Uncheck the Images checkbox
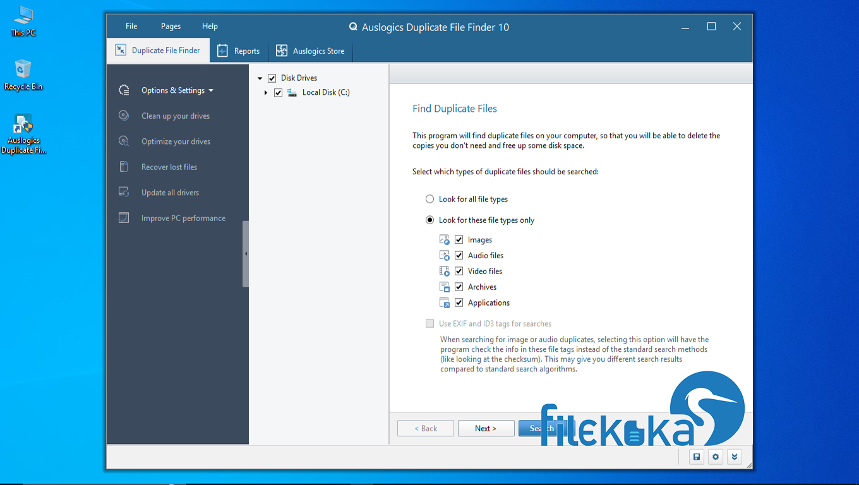The height and width of the screenshot is (485, 859). tap(459, 240)
